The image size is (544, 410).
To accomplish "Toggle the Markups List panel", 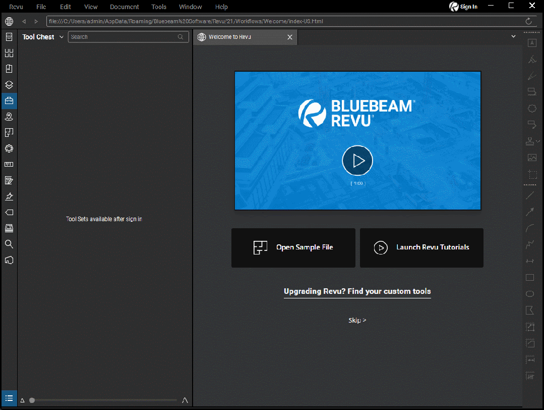I will coord(9,398).
